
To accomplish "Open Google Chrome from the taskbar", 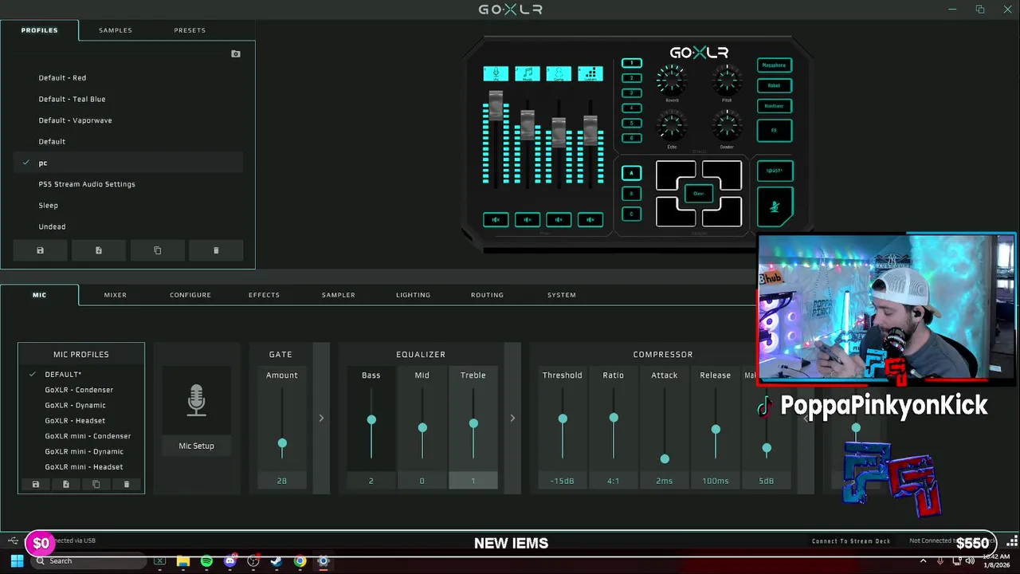I will point(300,561).
